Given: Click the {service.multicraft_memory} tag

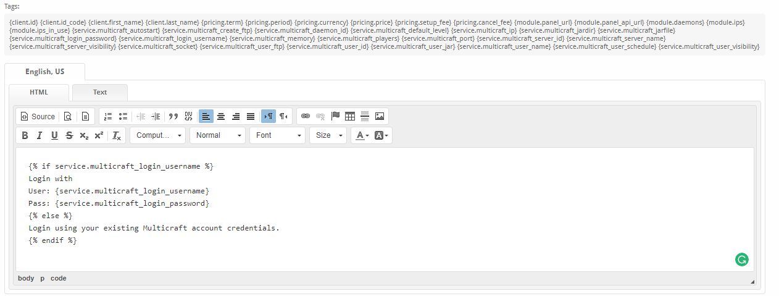Looking at the screenshot, I should click(272, 38).
